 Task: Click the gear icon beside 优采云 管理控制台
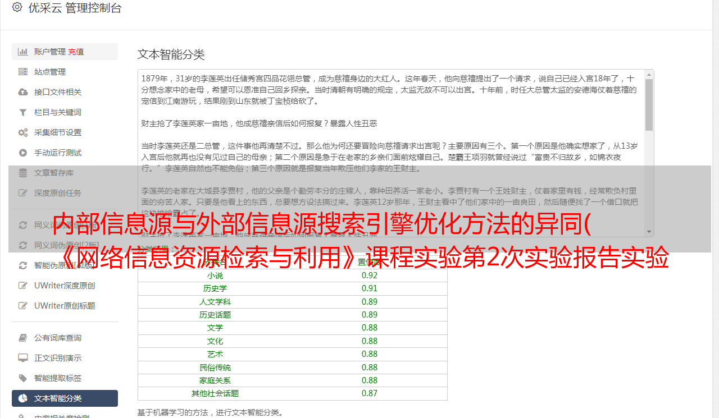(x=17, y=7)
